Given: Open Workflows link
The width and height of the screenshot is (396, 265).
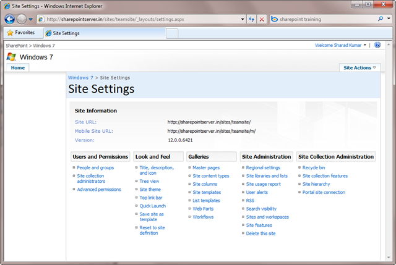Looking at the screenshot, I should (x=203, y=217).
